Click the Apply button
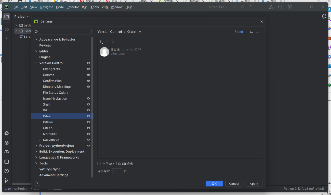Viewport: 331px width, 195px height. point(254,184)
